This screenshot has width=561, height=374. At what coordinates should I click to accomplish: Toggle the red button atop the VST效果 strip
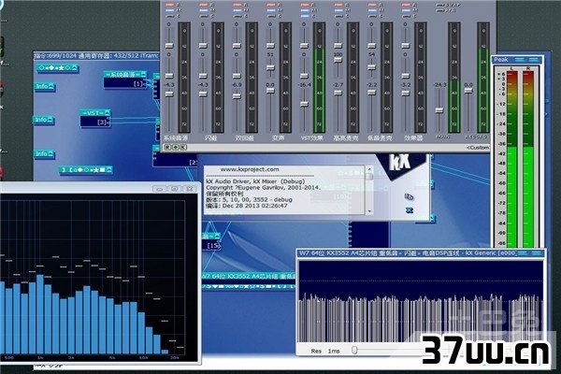coord(305,5)
